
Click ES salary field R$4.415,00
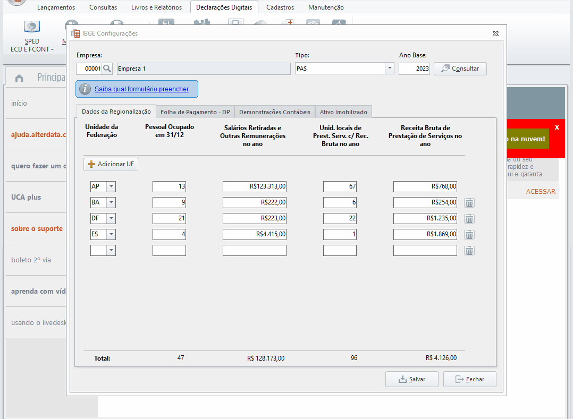coord(254,234)
